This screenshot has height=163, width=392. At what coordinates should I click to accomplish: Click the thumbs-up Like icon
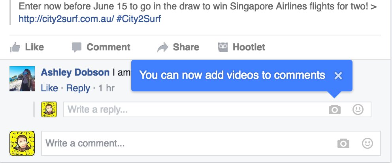[15, 47]
